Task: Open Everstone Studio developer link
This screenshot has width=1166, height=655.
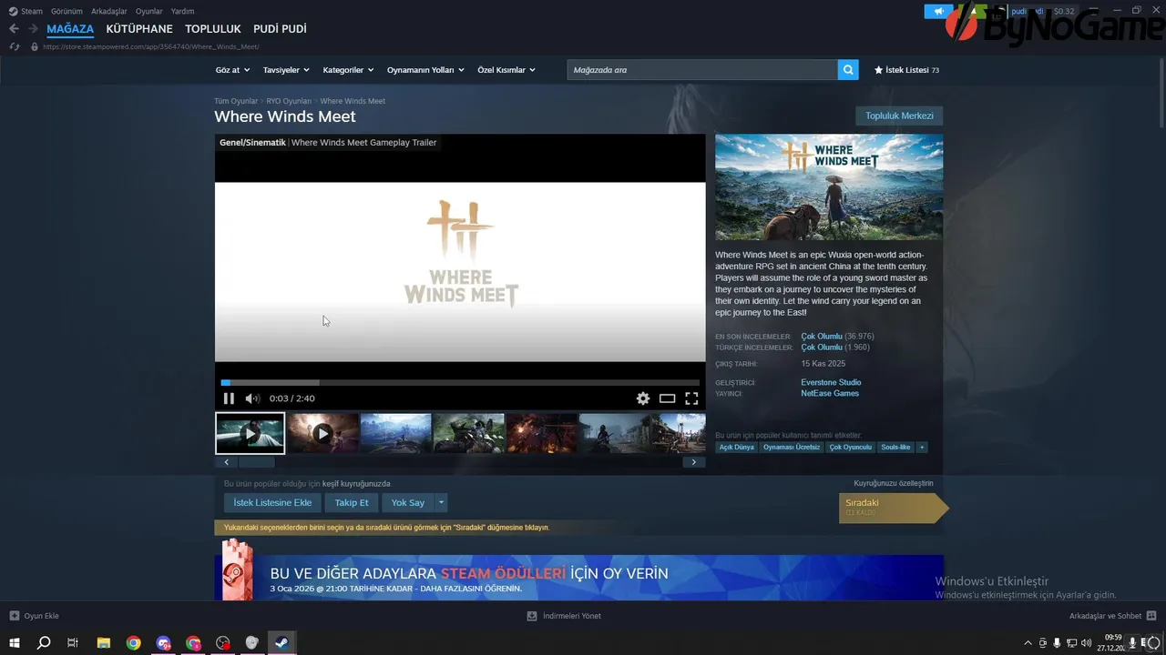Action: pyautogui.click(x=831, y=382)
